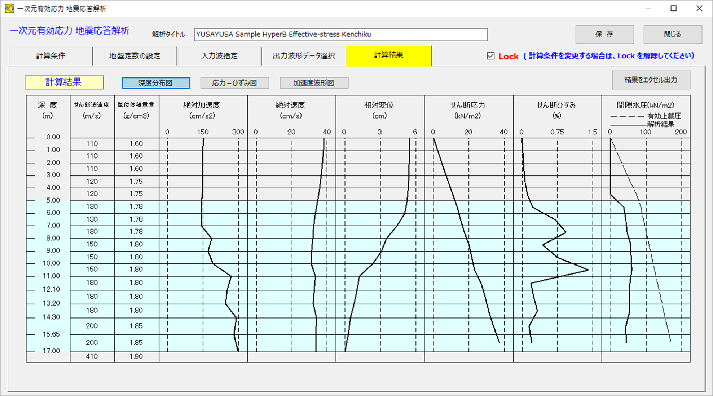Click the depth label 15.65
Viewport: 713px width, 396px height.
click(51, 334)
